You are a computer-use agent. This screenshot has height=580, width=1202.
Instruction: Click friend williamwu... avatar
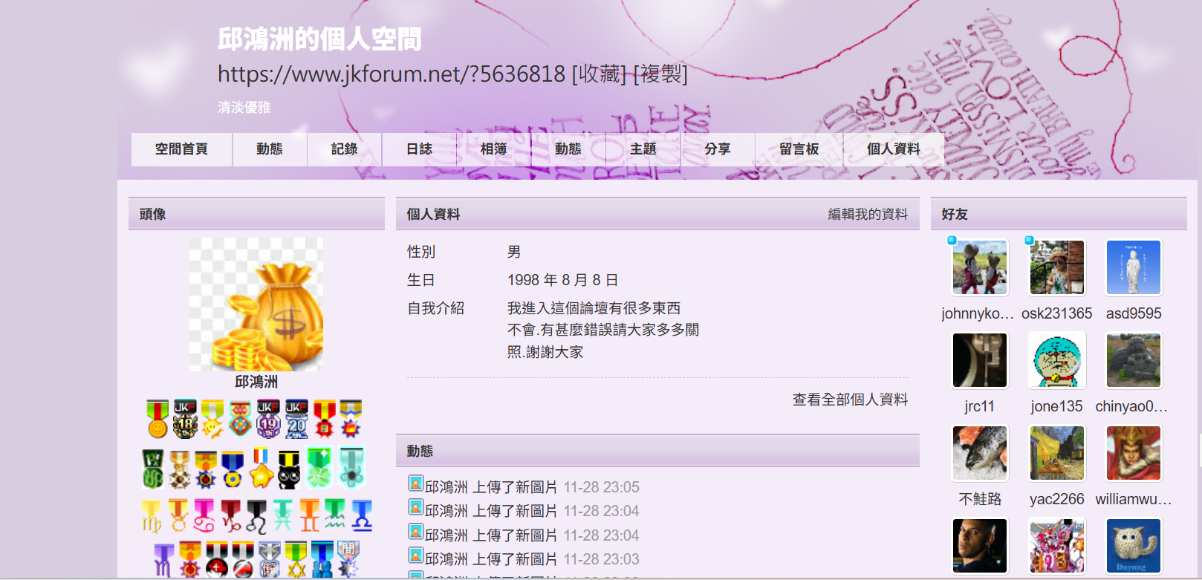(x=1134, y=453)
